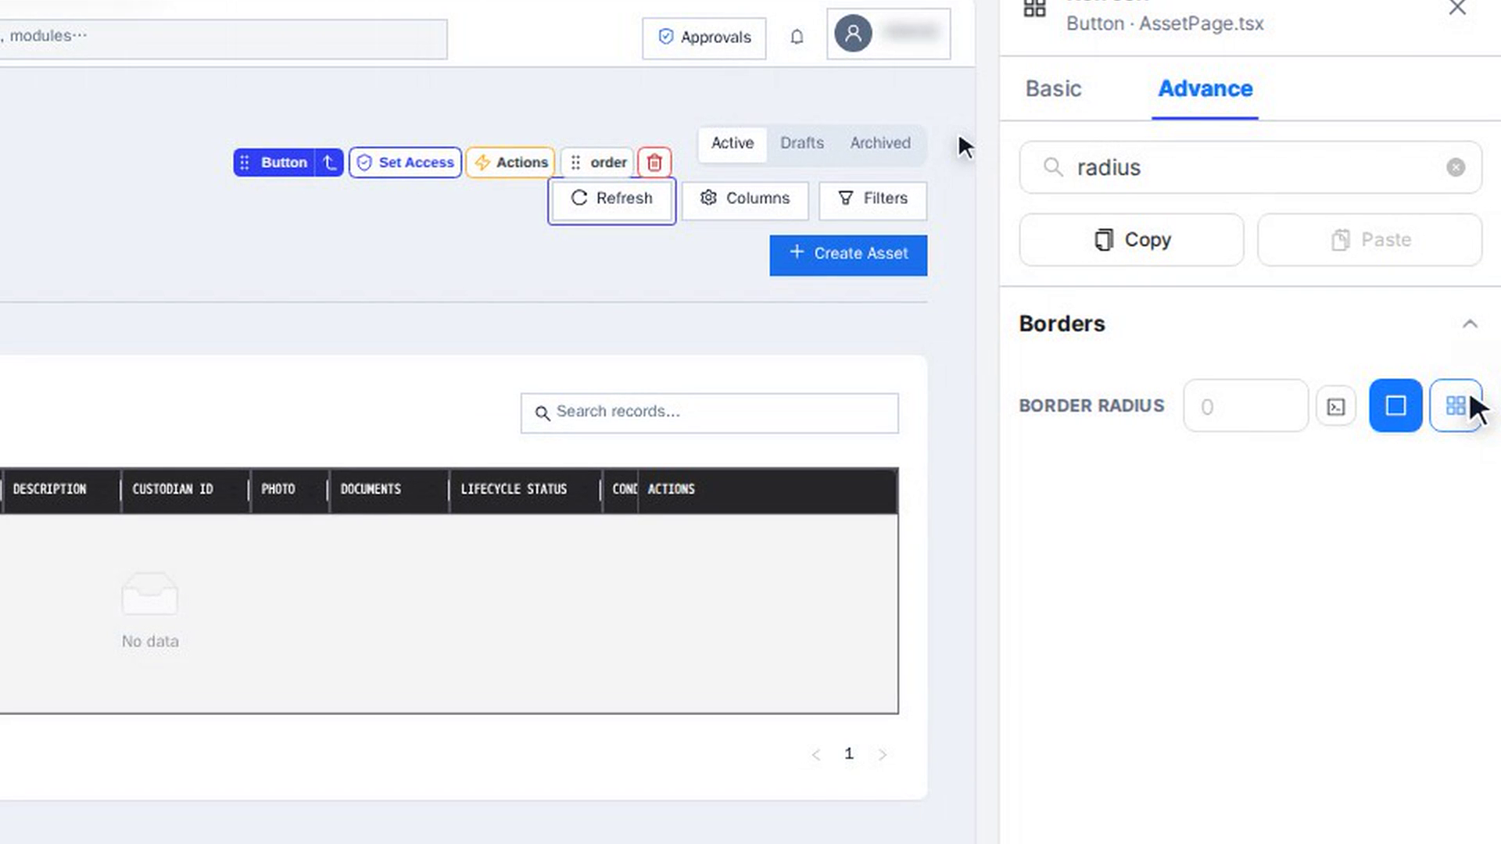This screenshot has height=844, width=1501.
Task: Go to next pagination page
Action: click(x=882, y=754)
